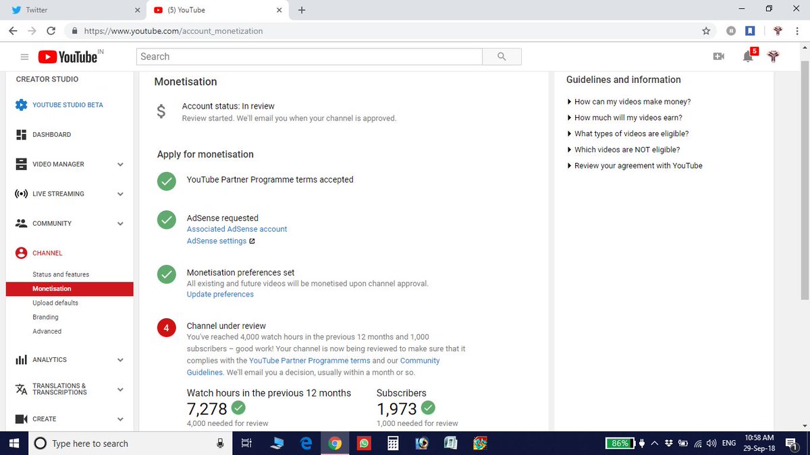This screenshot has height=455, width=810.
Task: Expand 'Review your agreement with YouTube'
Action: pos(634,166)
